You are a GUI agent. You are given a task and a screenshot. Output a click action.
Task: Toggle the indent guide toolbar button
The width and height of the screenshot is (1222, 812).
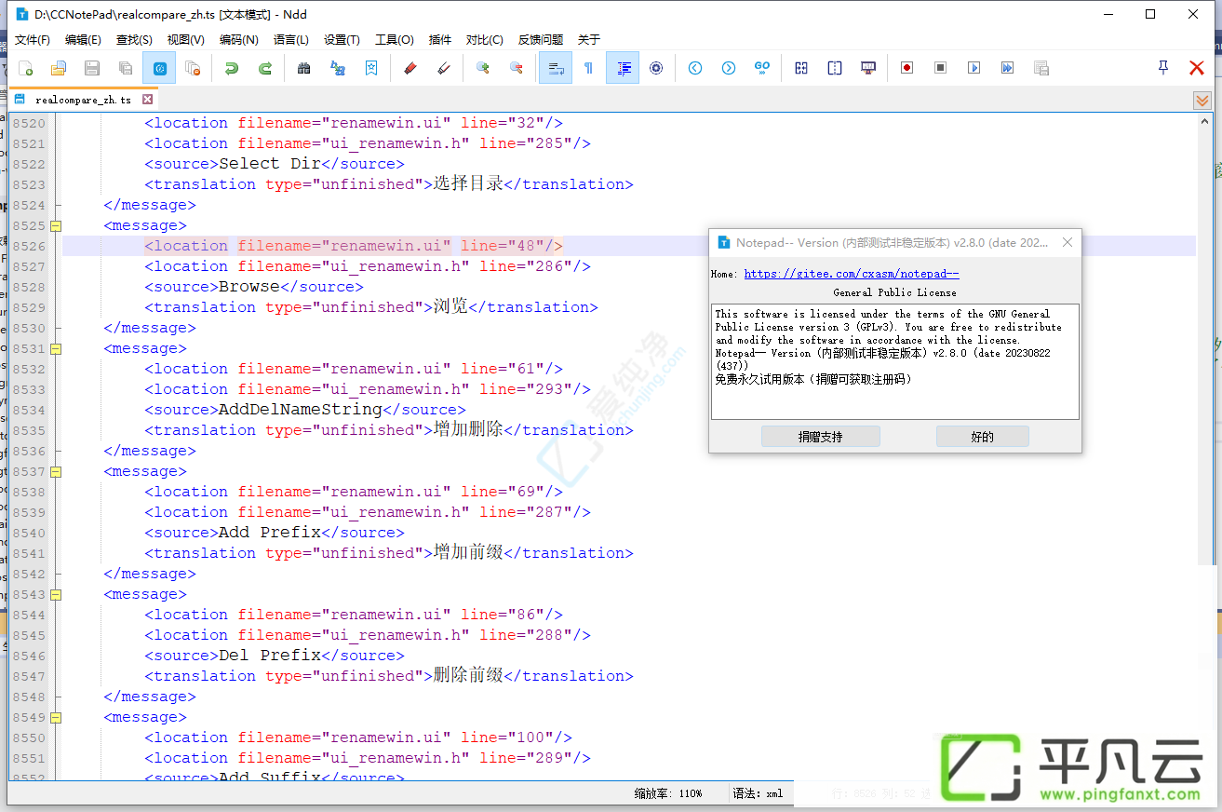tap(623, 68)
